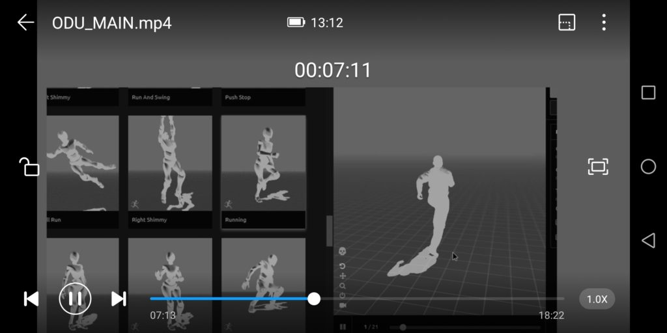
Task: Go back using the top-left arrow
Action: coord(25,22)
